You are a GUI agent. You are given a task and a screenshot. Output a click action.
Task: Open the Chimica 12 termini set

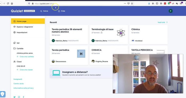pos(148,35)
